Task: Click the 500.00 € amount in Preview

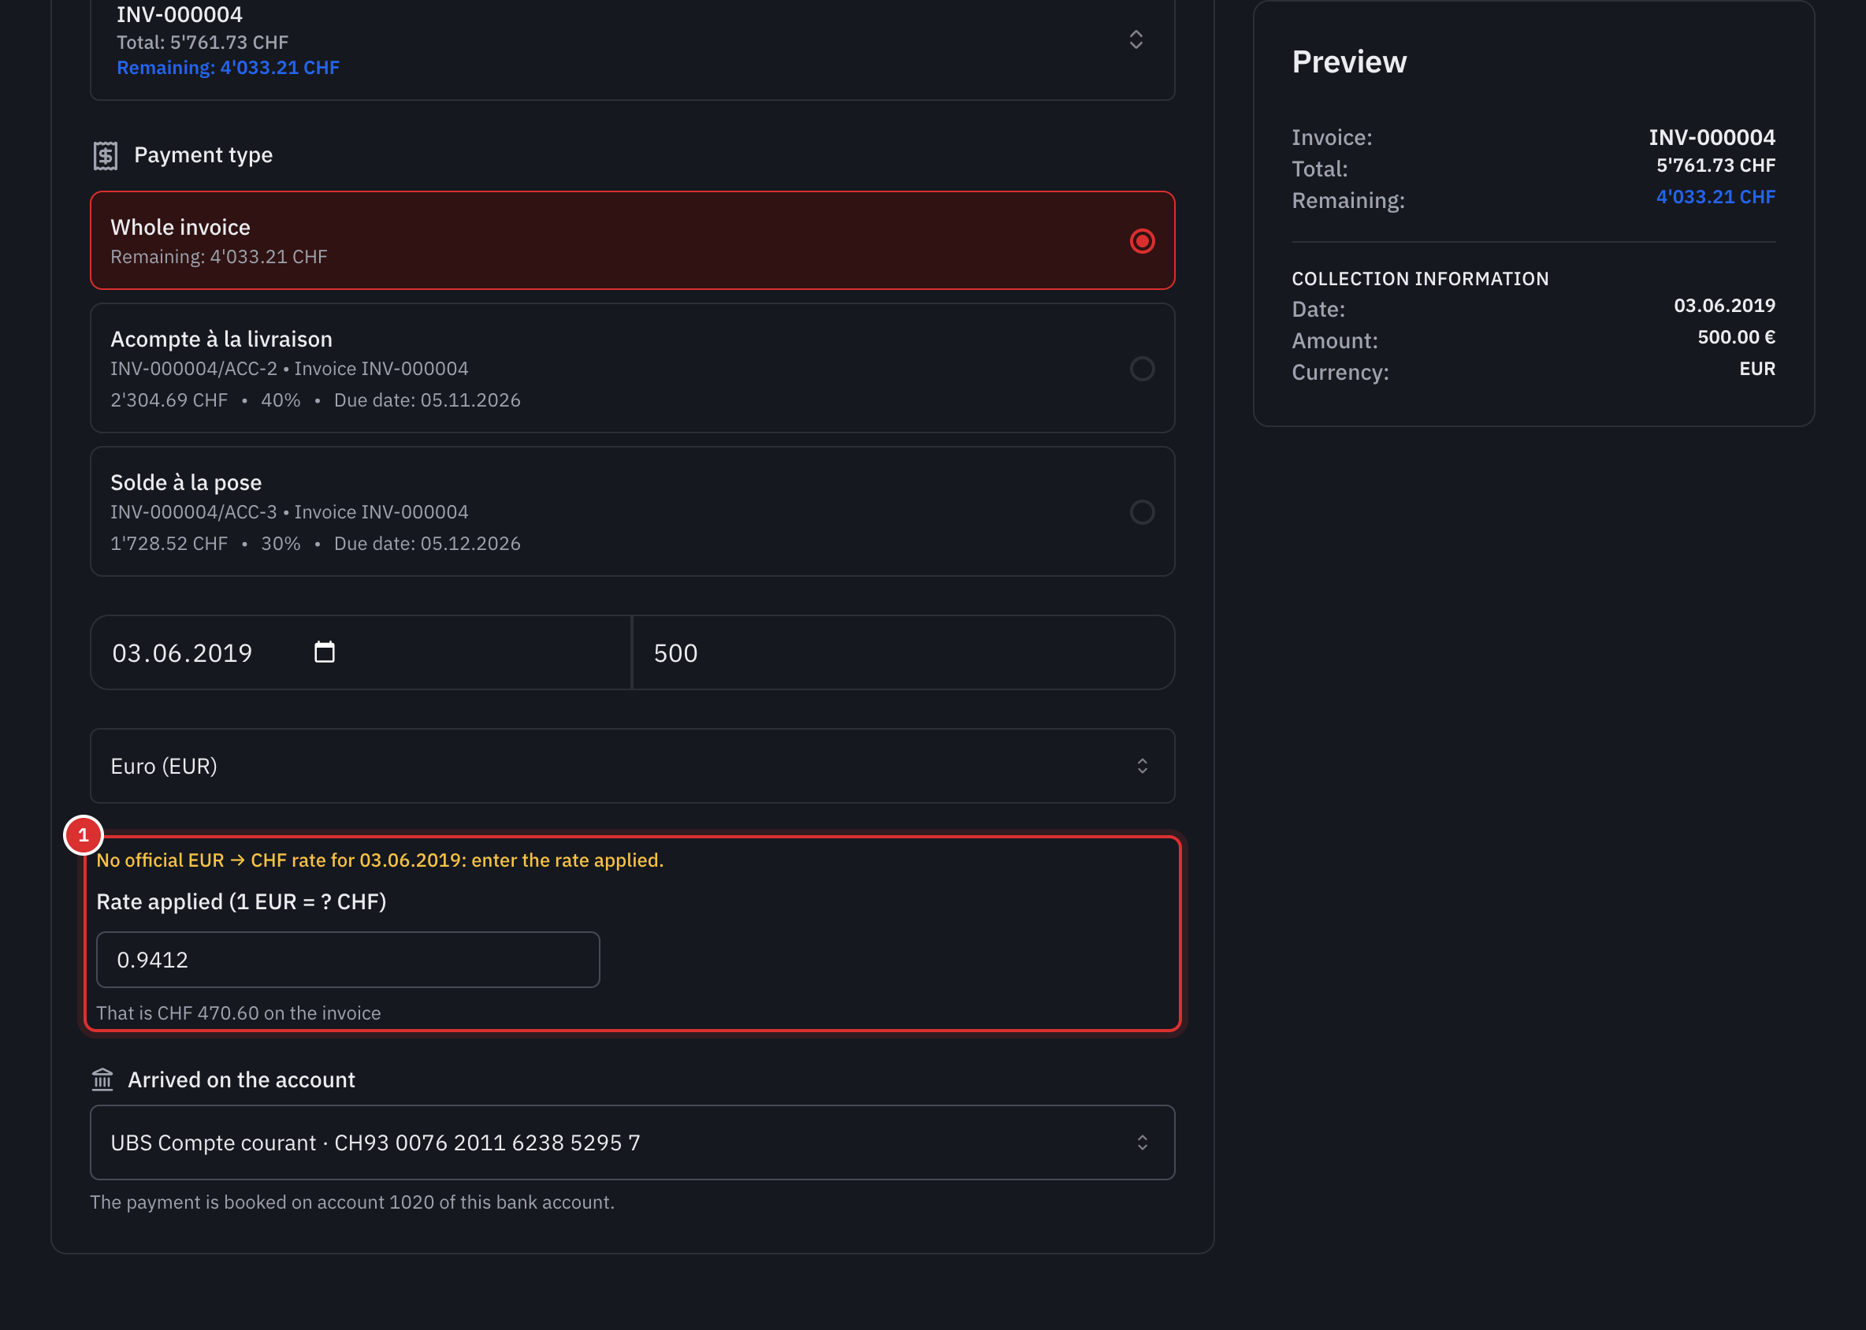Action: coord(1736,337)
